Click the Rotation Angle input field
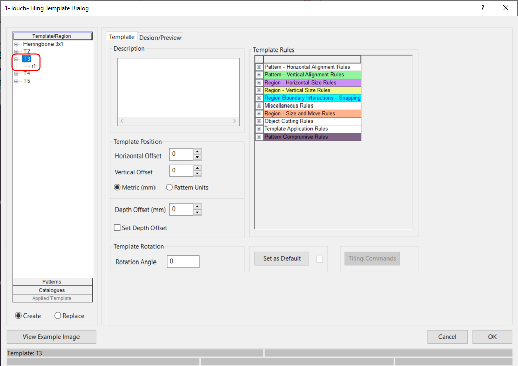Image resolution: width=518 pixels, height=366 pixels. [x=183, y=262]
